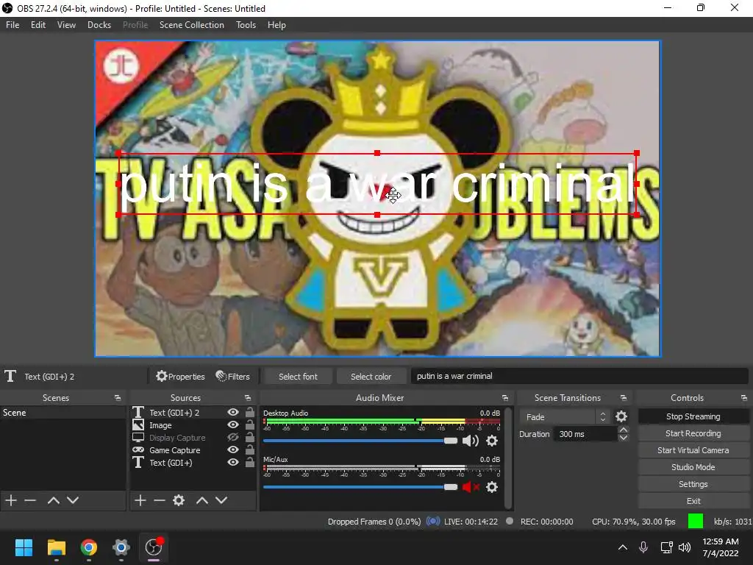Click the Duration 300 ms field
Screen dimensions: 753x565
(585, 434)
